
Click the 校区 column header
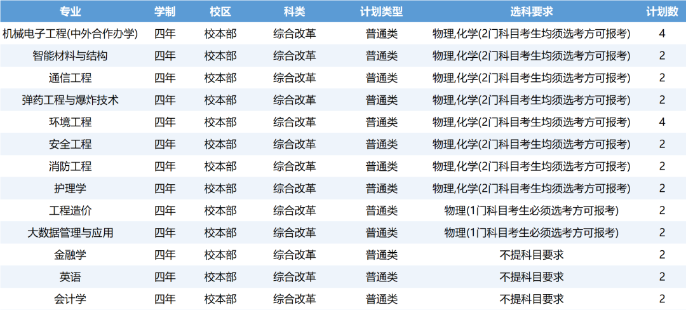(220, 11)
